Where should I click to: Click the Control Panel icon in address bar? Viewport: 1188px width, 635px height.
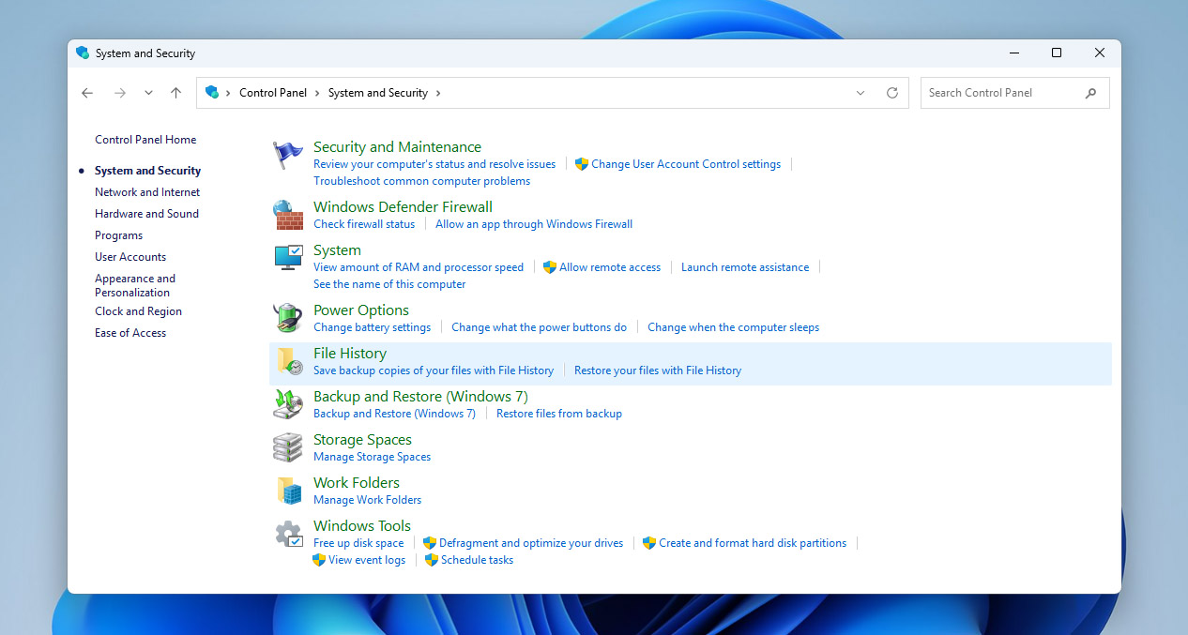tap(212, 92)
